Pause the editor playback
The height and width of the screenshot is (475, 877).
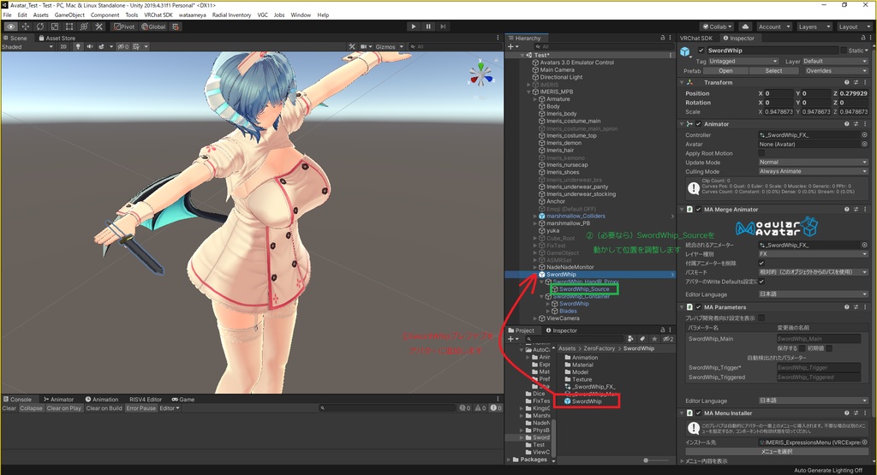pos(428,27)
